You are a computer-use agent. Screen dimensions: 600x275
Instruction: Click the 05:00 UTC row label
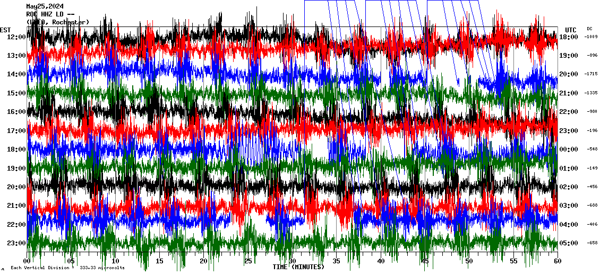point(569,243)
